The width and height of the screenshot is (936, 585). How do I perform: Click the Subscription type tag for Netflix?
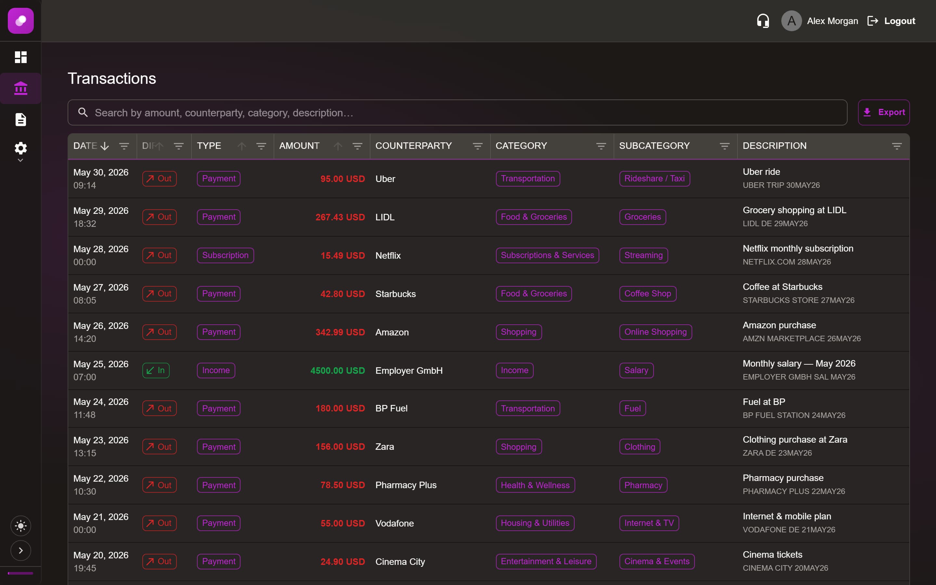[x=225, y=255]
